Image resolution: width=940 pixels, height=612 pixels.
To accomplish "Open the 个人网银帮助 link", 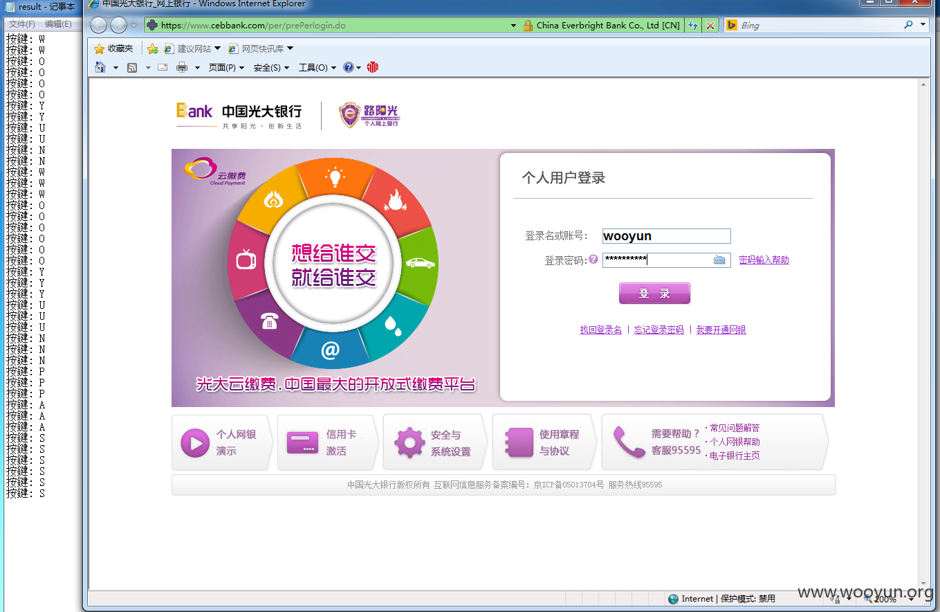I will pyautogui.click(x=735, y=442).
